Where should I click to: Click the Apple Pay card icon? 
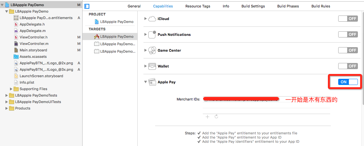[x=152, y=82]
